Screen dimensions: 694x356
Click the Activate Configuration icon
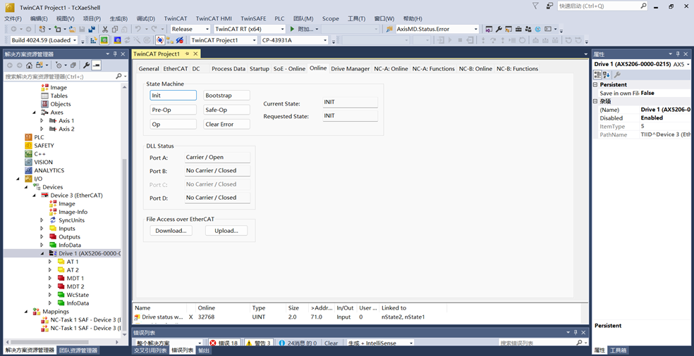[94, 40]
